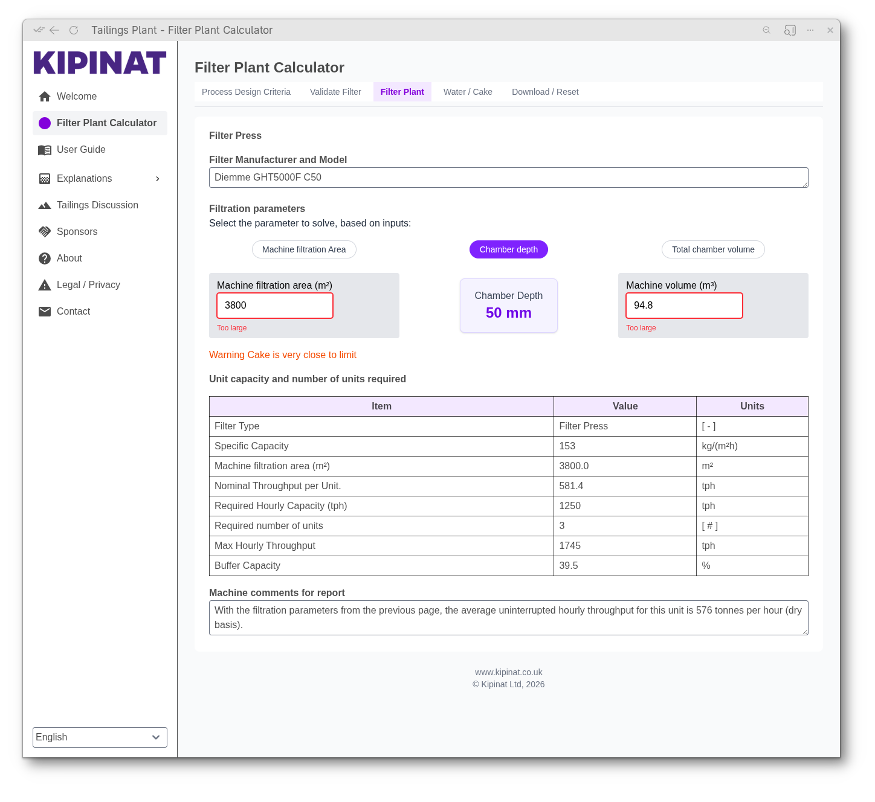Click the Filter Manufacturer and Model field
The image size is (875, 802).
pos(509,178)
